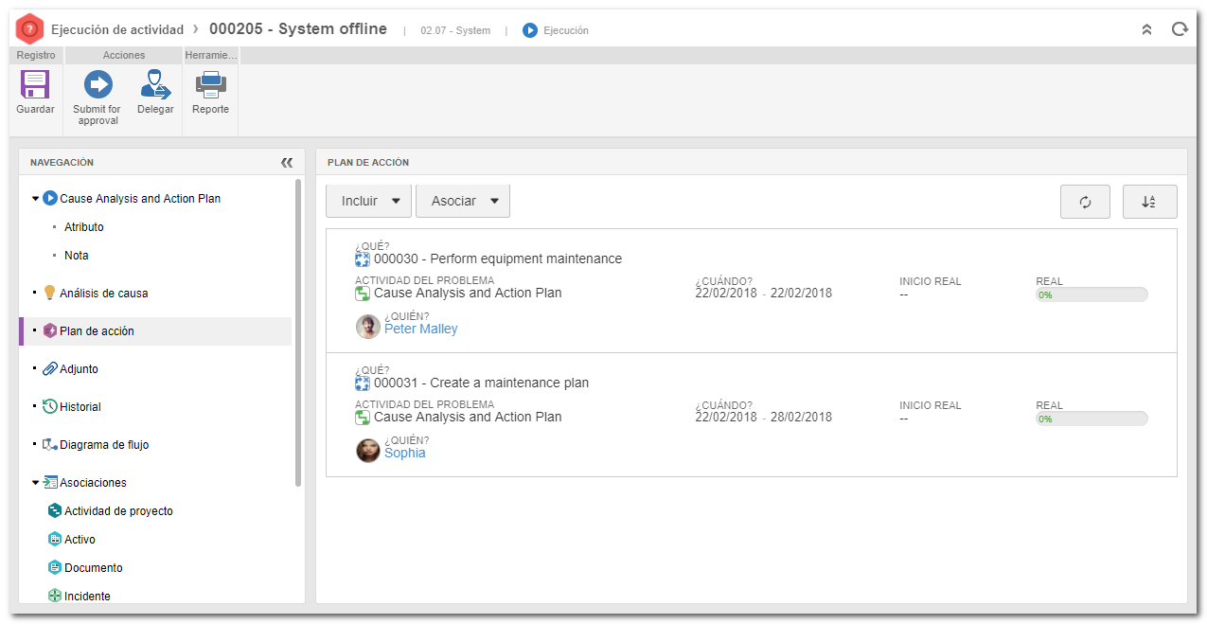Click the Actividad de proyecto hexagon icon
The width and height of the screenshot is (1207, 624).
pyautogui.click(x=55, y=511)
